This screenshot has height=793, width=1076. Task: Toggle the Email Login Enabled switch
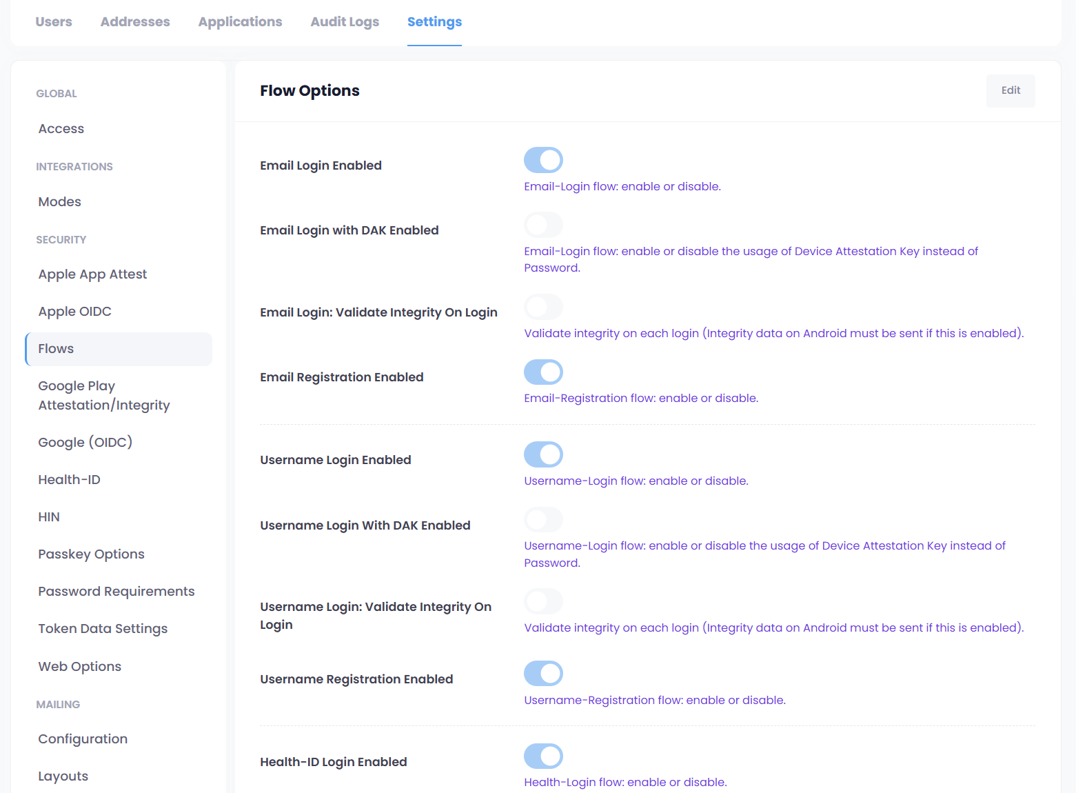pyautogui.click(x=543, y=160)
